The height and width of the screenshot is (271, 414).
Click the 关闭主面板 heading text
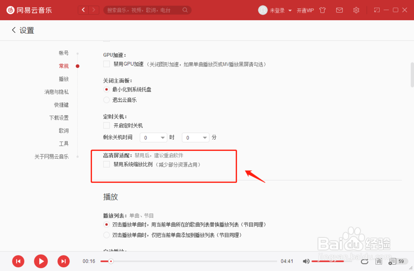[118, 81]
